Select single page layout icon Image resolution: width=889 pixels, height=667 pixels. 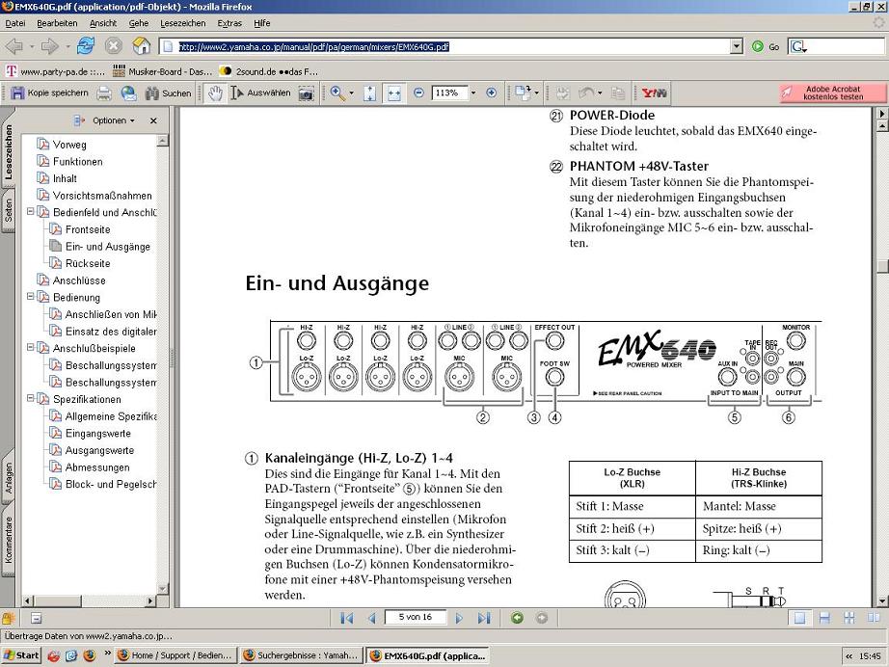[799, 618]
